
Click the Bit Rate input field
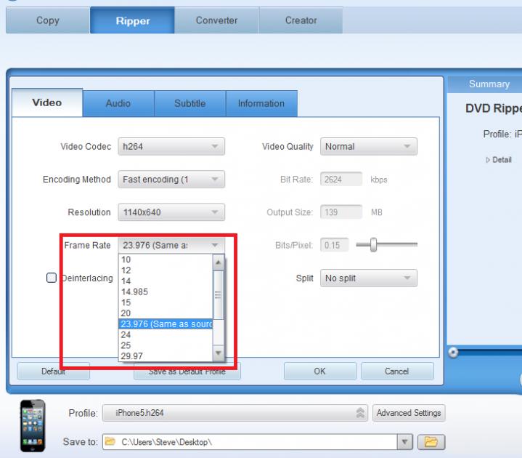click(x=340, y=180)
